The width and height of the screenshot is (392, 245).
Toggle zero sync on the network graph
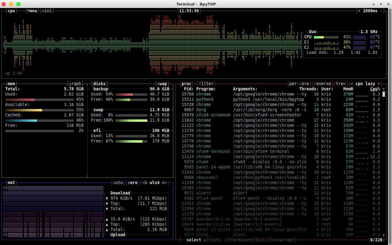pyautogui.click(x=133, y=183)
